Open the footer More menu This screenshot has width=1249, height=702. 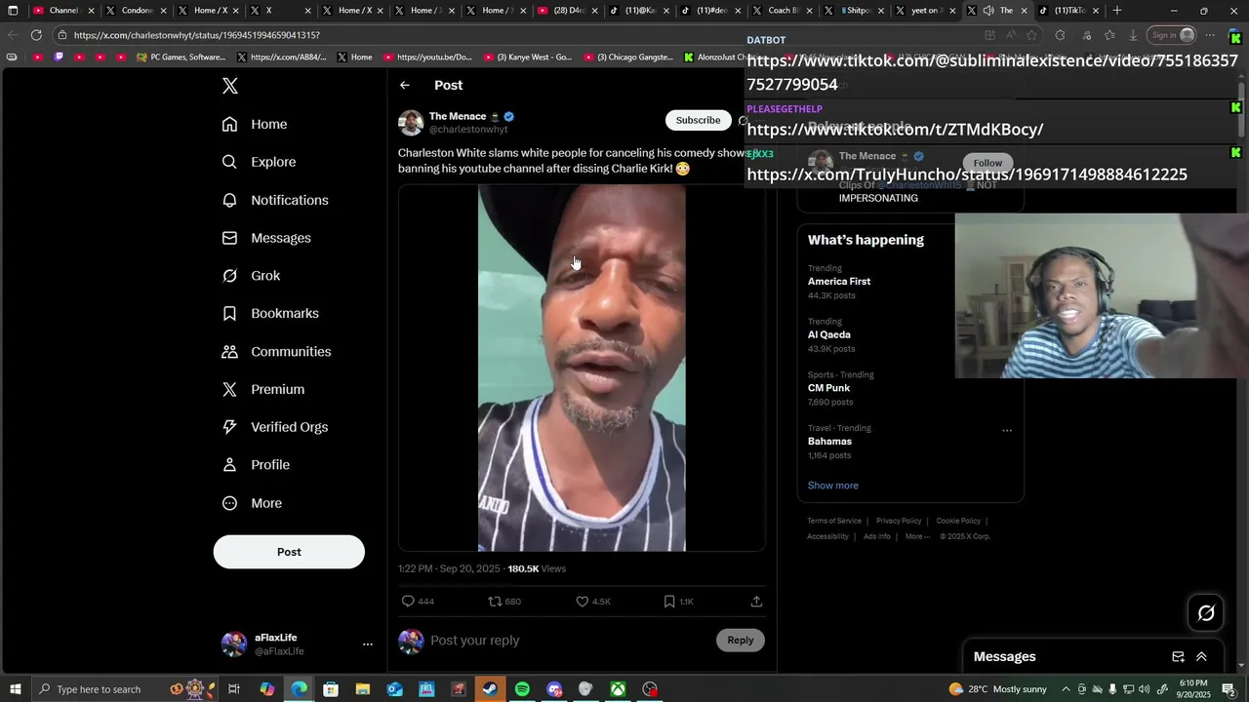tap(917, 536)
